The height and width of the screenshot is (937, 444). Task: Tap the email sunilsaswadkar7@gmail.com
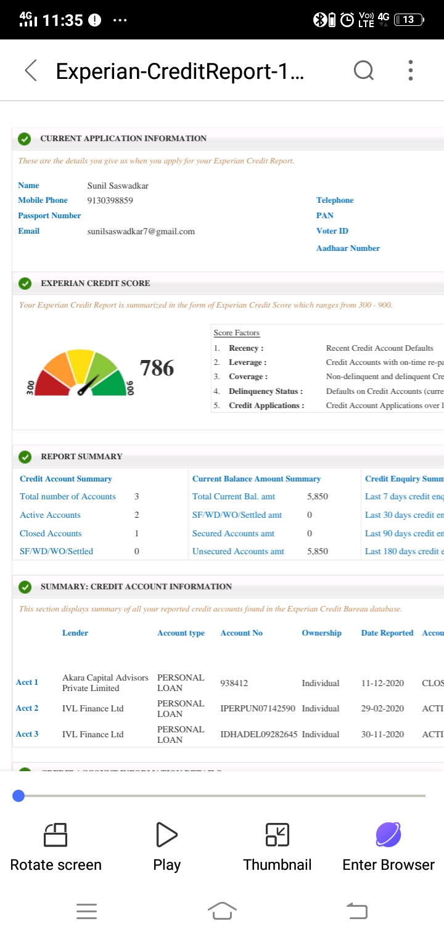pos(141,231)
